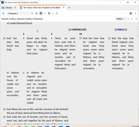139x127 pixels.
Task: Click the gray circle icon beside down arrow
Action: click(x=136, y=19)
